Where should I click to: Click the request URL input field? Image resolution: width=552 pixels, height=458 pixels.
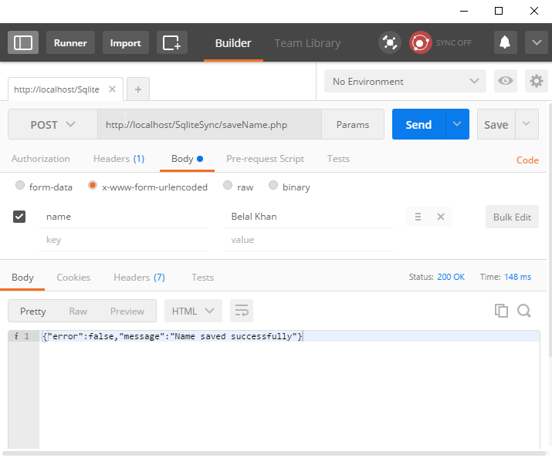(x=208, y=124)
